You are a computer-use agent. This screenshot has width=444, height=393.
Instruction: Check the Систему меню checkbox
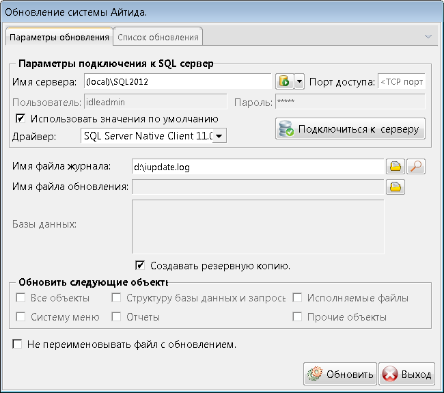(x=20, y=316)
